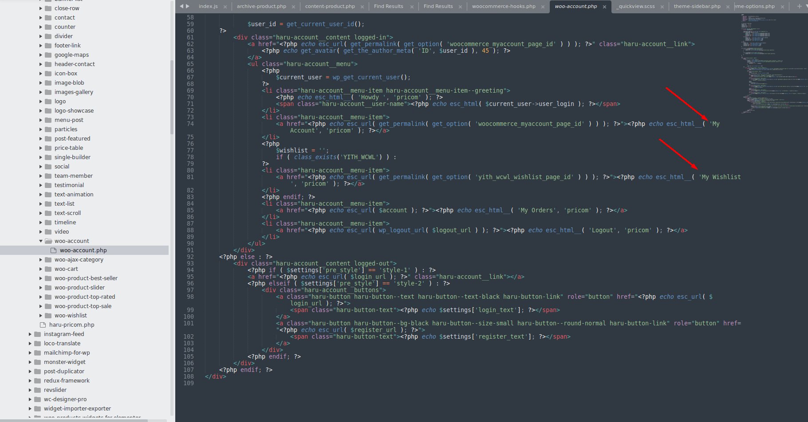Click line number 92 in the gutter
Viewport: 808px width, 422px height.
pos(190,257)
